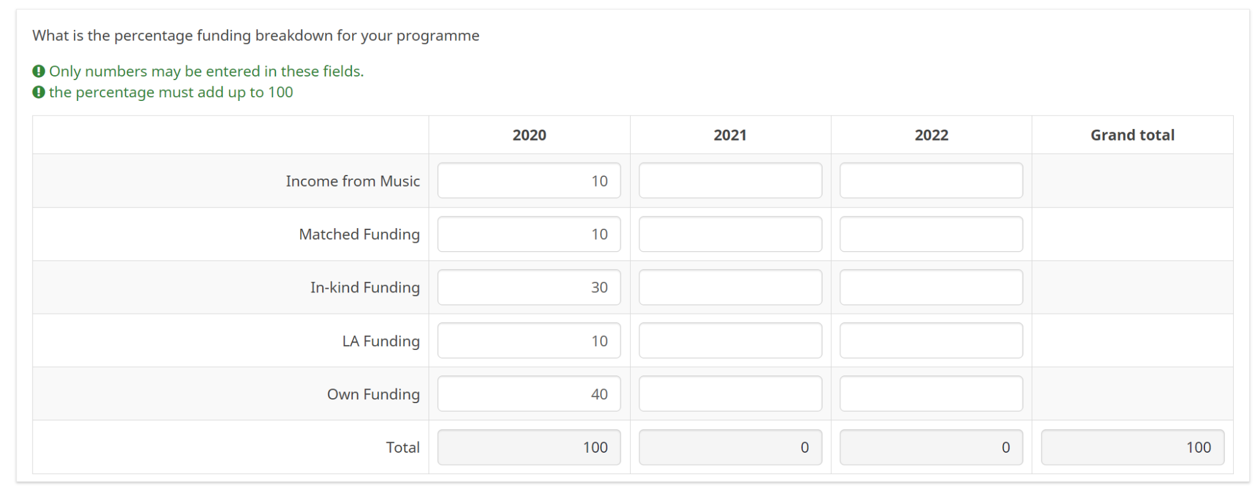Click the Grand total value box

[x=1132, y=447]
